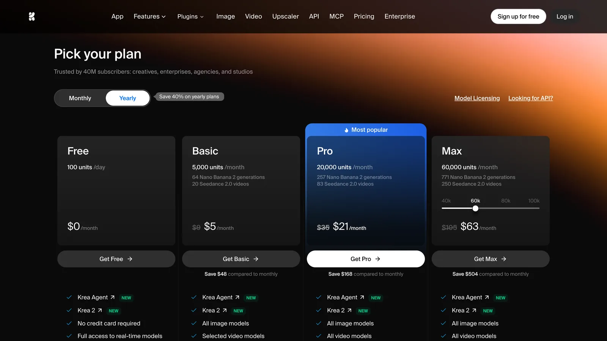Screen dimensions: 607x341
Task: Click the flame icon in Most popular banner
Action: 346,130
